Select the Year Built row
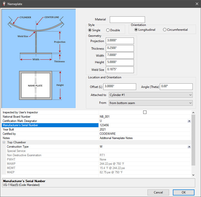 coord(96,129)
